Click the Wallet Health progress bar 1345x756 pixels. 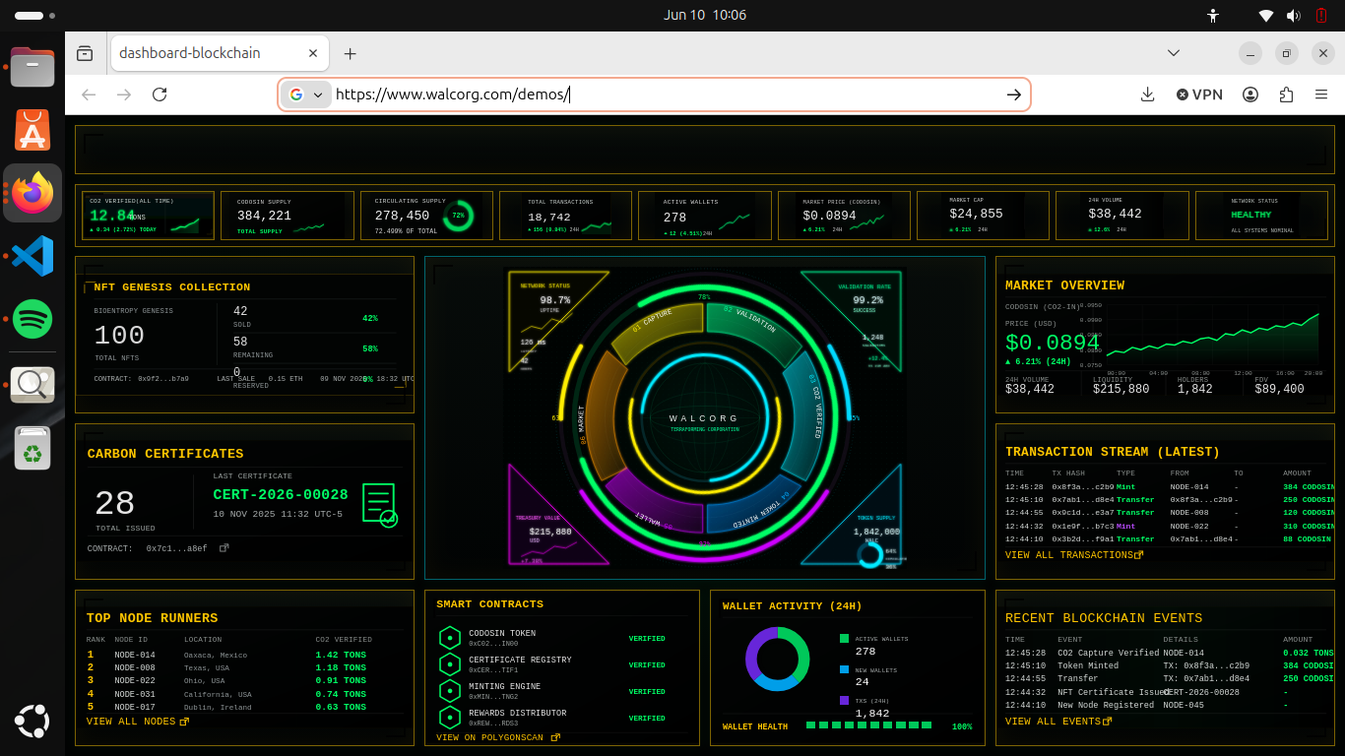tap(868, 725)
